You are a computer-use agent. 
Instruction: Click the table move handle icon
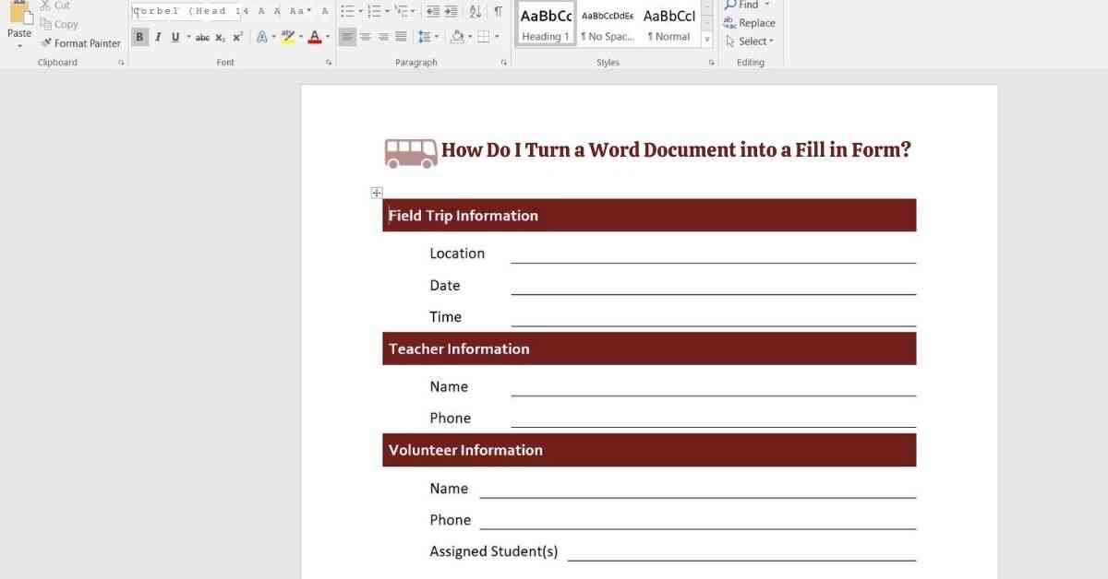[x=377, y=193]
